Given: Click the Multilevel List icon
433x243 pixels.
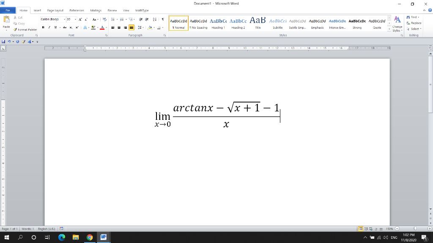Looking at the screenshot, I should click(x=131, y=19).
